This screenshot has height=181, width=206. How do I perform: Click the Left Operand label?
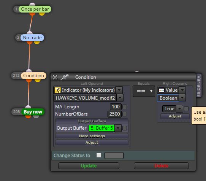point(92,84)
